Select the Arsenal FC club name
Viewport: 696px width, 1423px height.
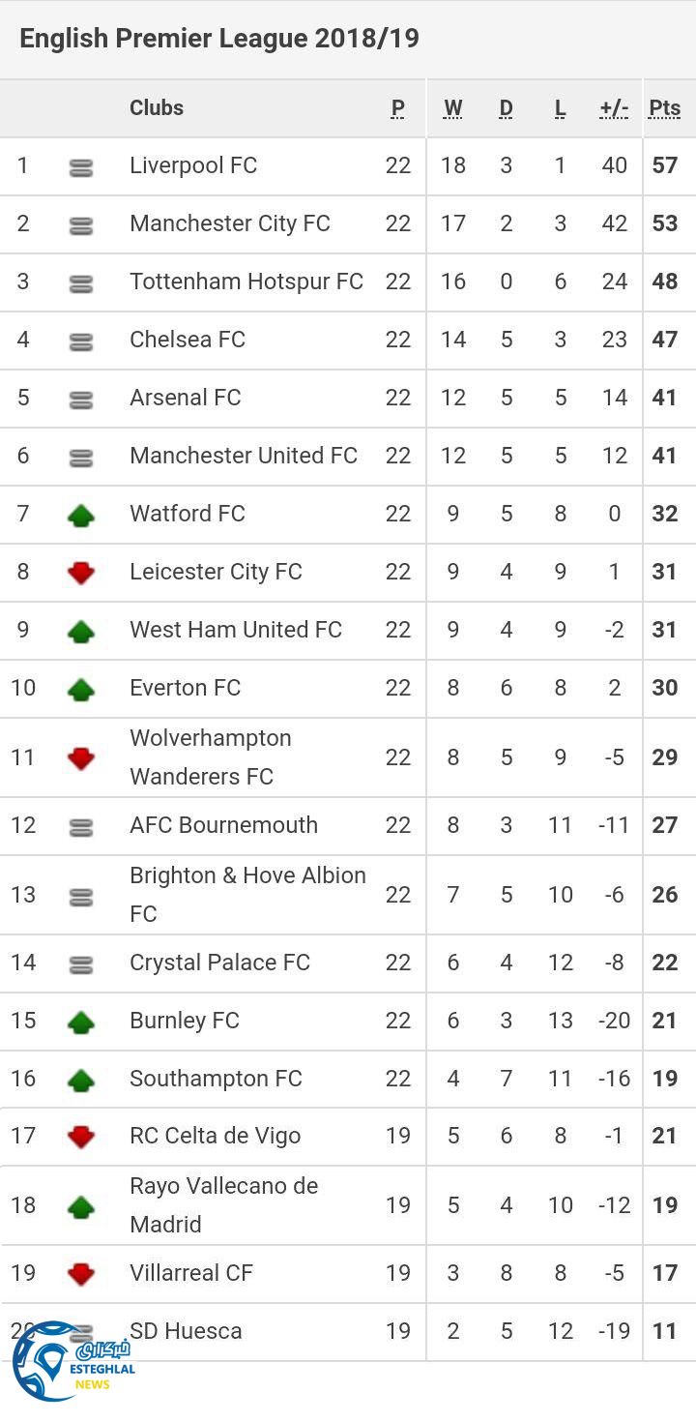pos(186,398)
